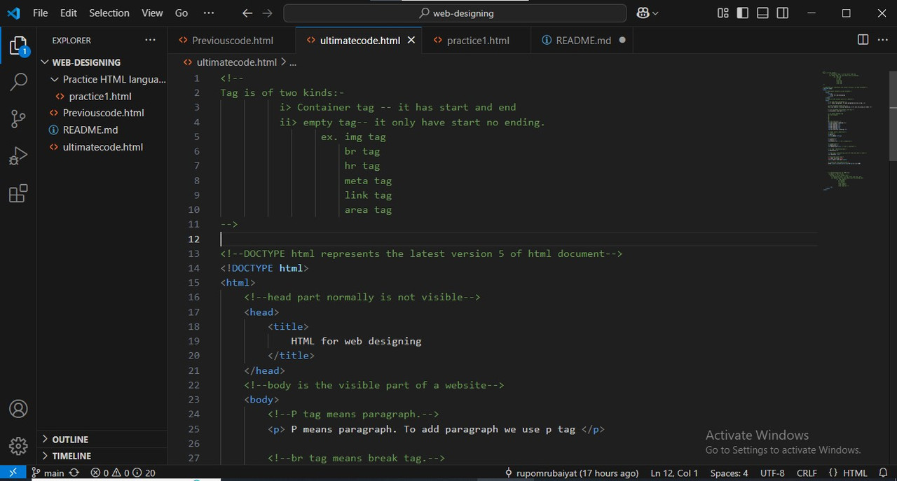Open the File menu
897x481 pixels.
pyautogui.click(x=41, y=13)
